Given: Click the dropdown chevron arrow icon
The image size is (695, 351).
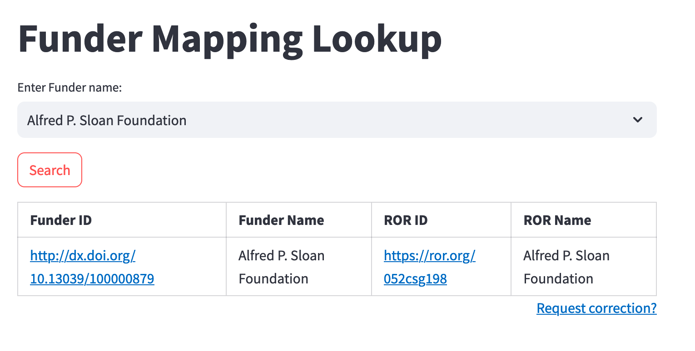Looking at the screenshot, I should click(x=638, y=120).
